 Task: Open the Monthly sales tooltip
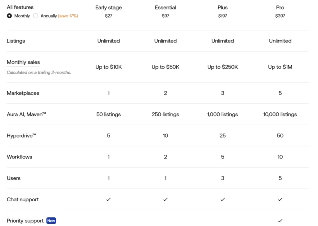tap(23, 62)
